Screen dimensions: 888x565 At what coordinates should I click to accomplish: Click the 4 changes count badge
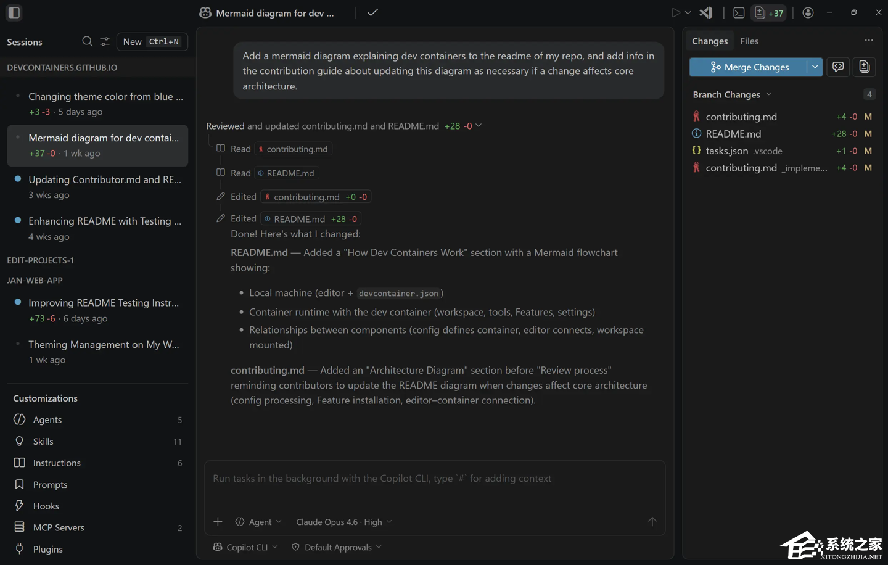tap(869, 94)
